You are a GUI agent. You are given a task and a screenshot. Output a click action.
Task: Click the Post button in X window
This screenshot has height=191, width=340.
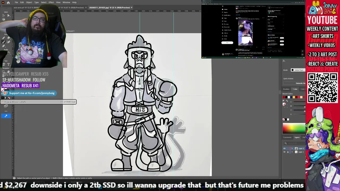(227, 43)
